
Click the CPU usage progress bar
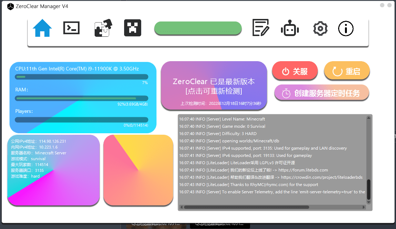(82, 77)
